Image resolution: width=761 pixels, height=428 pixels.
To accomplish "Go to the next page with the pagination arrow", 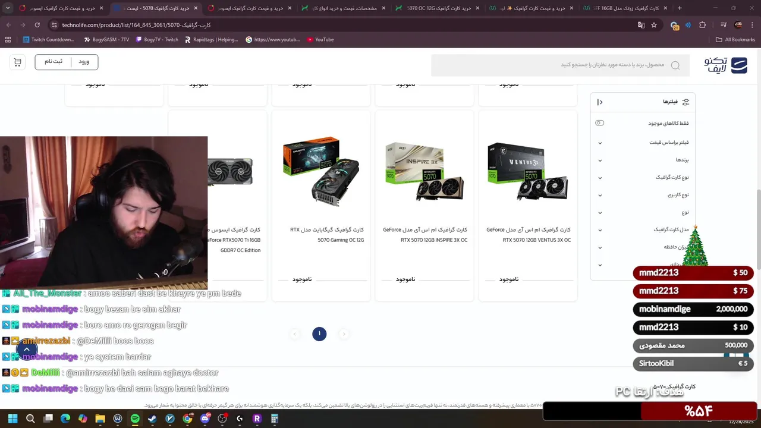I will (x=344, y=334).
